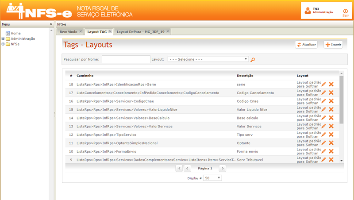Image resolution: width=354 pixels, height=200 pixels.
Task: Click the Inserir button
Action: point(333,45)
